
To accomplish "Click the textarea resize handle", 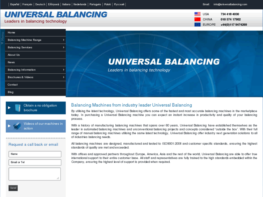I will point(58,178).
